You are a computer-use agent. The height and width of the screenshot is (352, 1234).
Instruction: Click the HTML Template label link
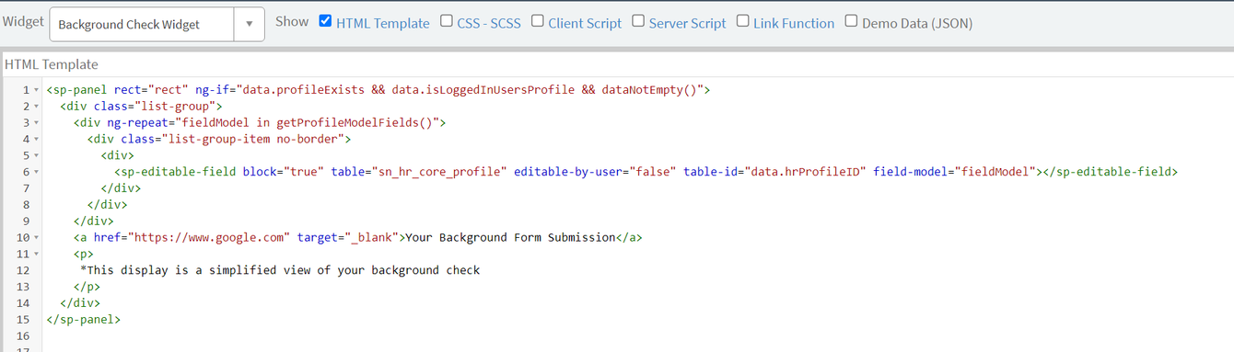click(382, 23)
